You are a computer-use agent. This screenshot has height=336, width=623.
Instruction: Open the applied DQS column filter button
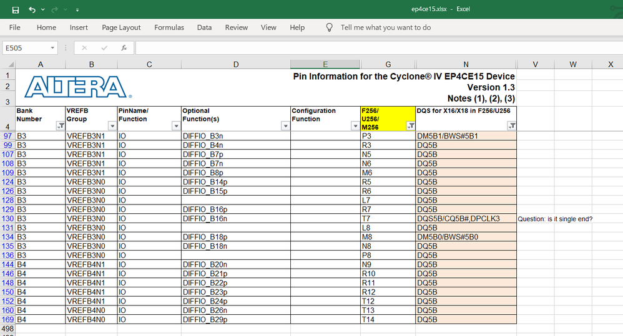point(511,126)
